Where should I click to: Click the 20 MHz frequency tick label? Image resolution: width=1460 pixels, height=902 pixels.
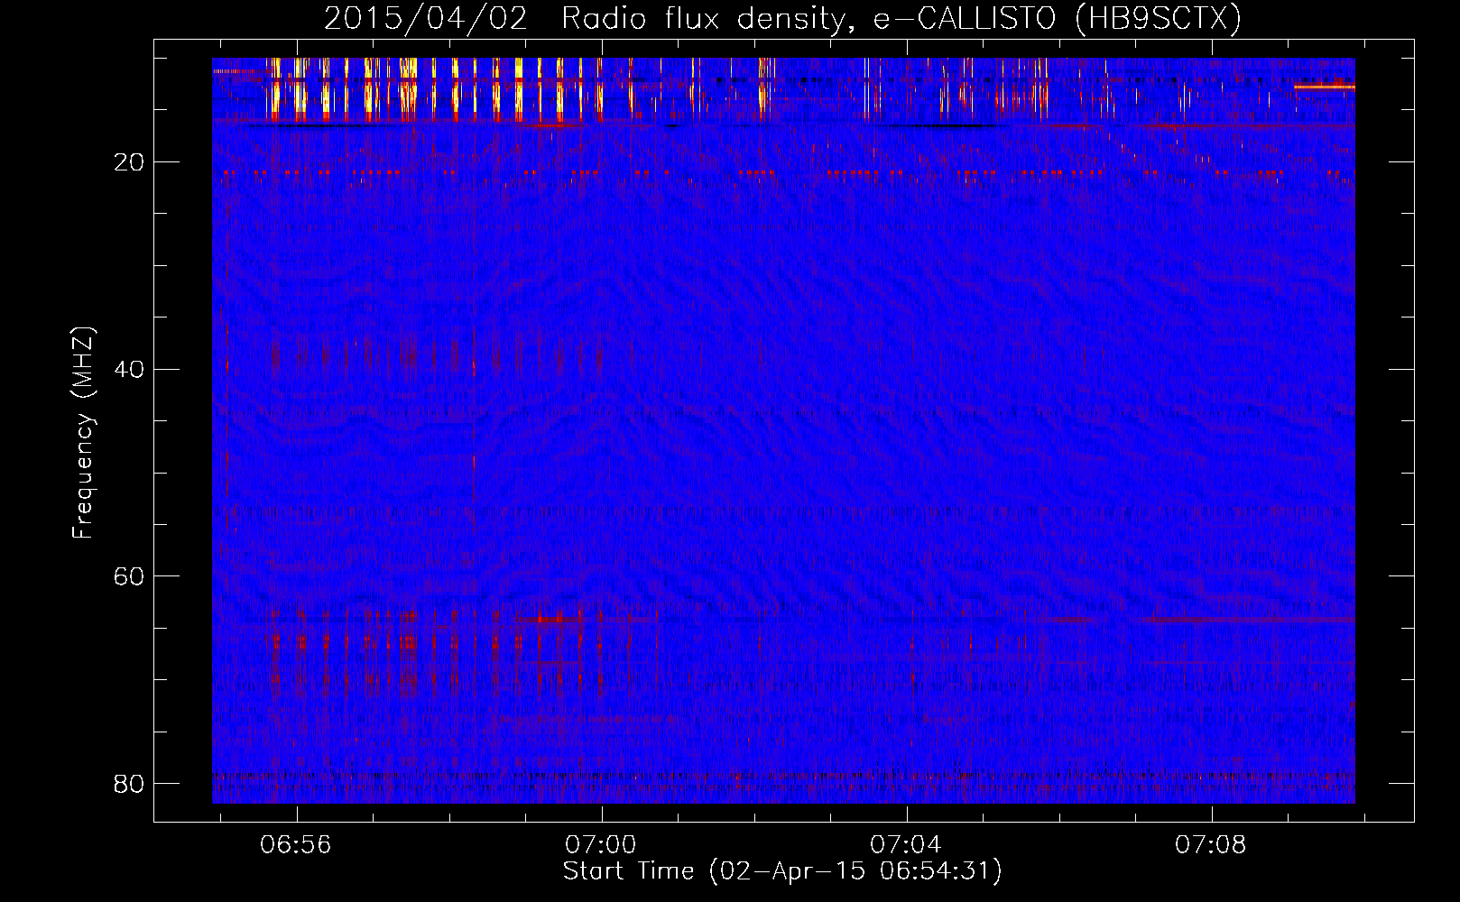(129, 162)
